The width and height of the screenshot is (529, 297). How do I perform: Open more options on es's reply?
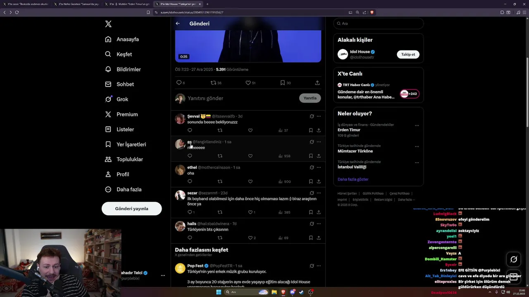(x=319, y=142)
